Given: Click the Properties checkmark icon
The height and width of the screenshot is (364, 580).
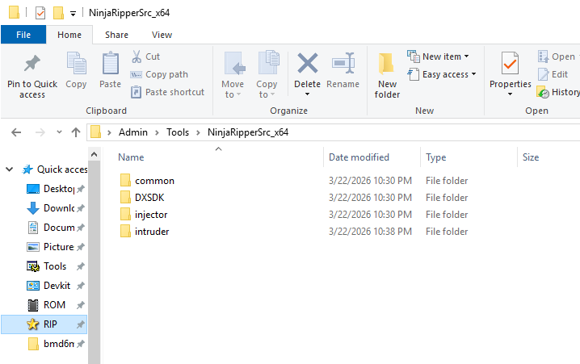Looking at the screenshot, I should click(510, 63).
